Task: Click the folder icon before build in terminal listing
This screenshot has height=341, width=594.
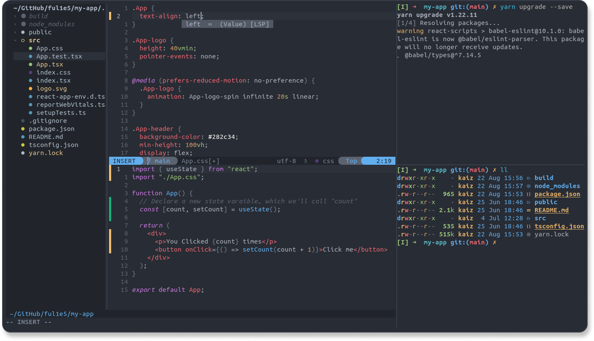Action: (529, 178)
